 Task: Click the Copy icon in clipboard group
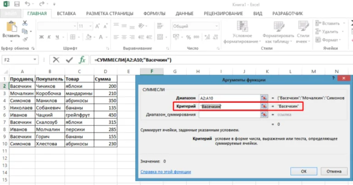click(x=24, y=31)
